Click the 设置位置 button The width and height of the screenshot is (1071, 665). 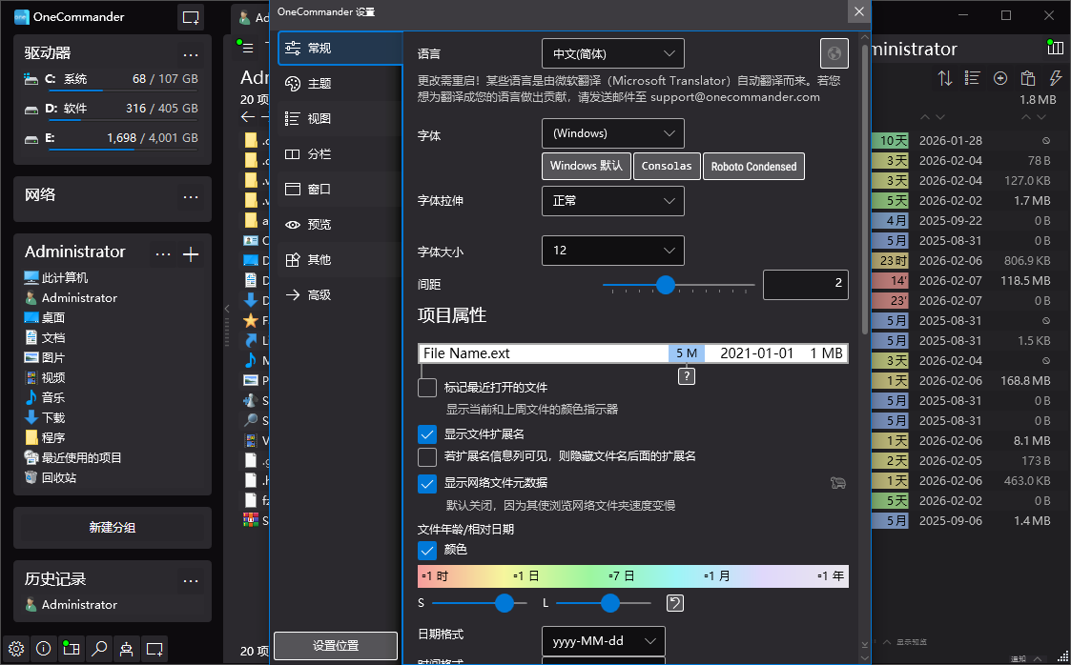[335, 645]
